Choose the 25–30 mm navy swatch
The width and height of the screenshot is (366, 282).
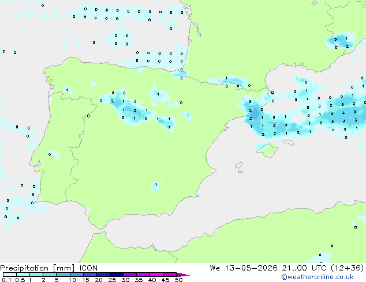pos(116,275)
